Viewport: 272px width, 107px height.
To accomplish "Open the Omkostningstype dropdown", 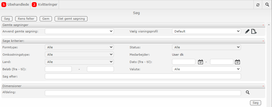I will point(79,54).
